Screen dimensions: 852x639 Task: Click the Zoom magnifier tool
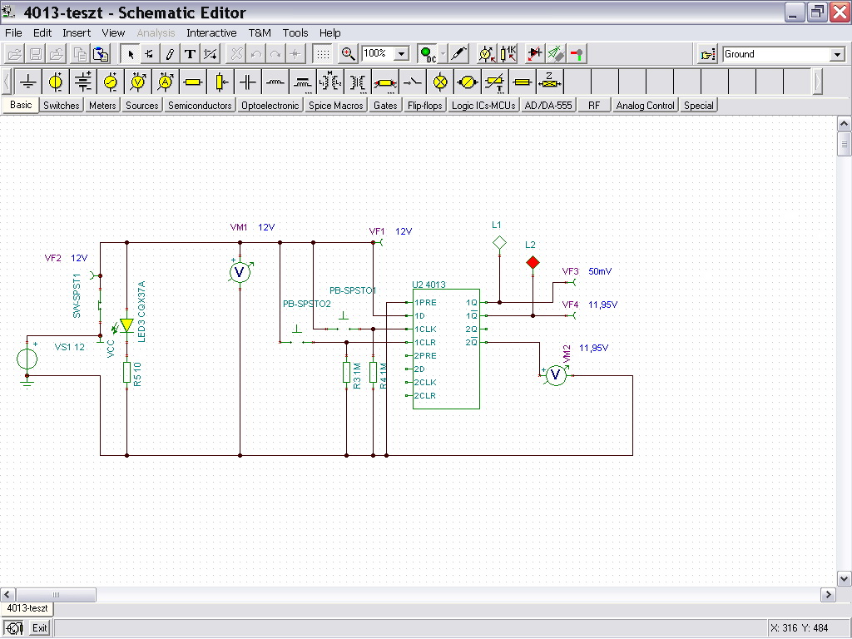click(x=348, y=54)
